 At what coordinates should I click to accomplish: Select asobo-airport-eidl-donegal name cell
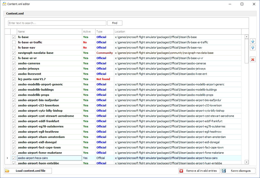point(49,142)
